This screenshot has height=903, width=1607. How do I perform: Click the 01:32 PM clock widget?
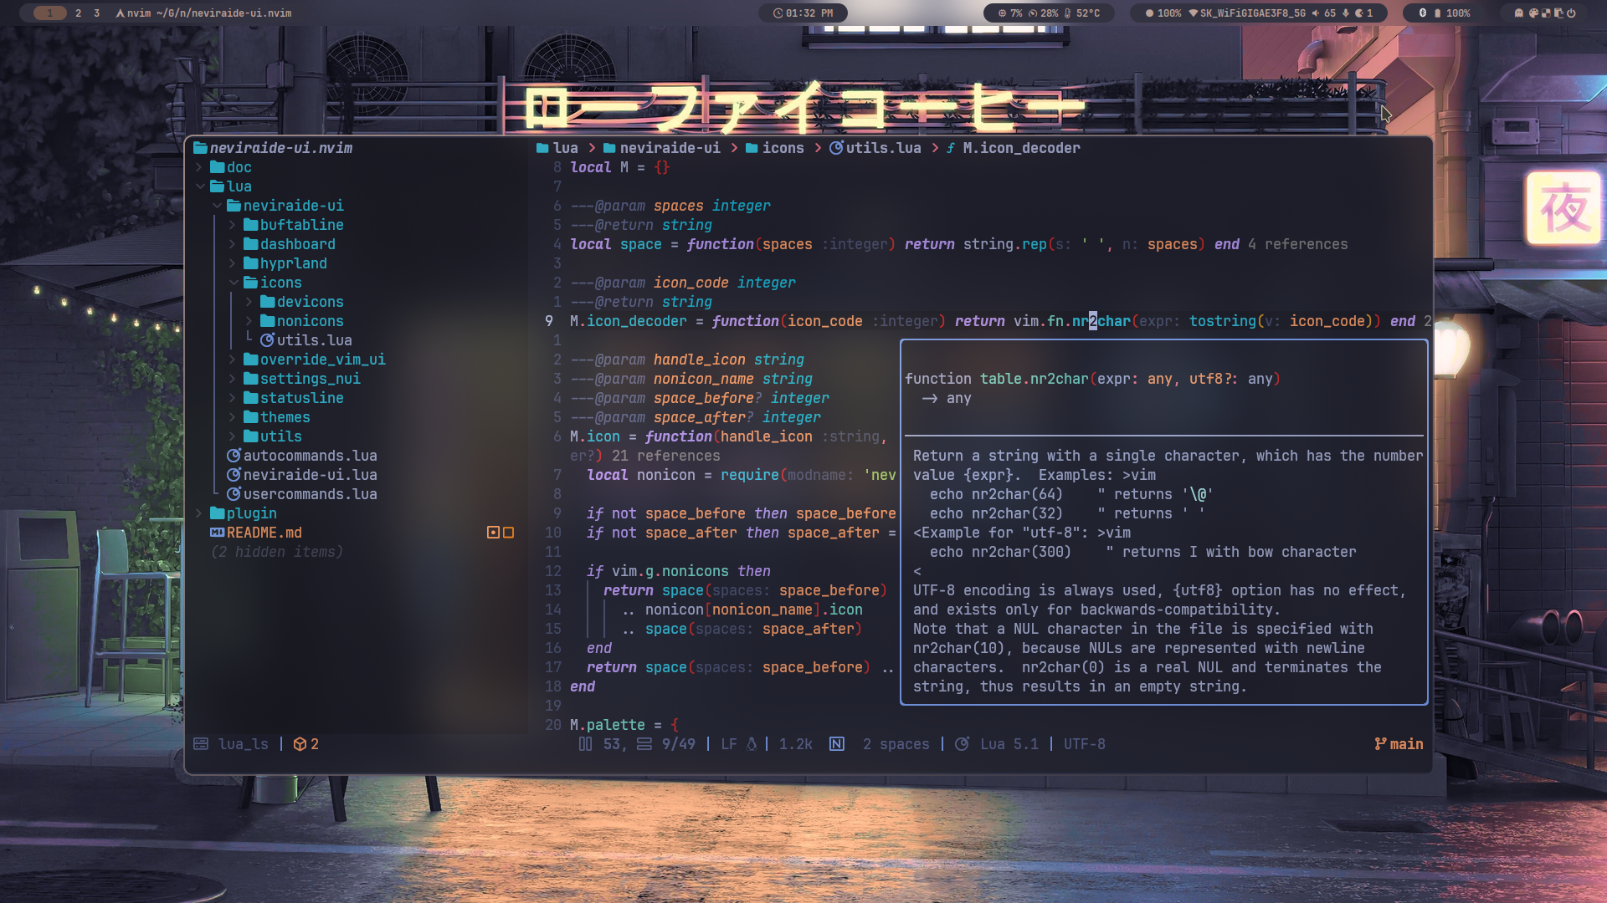(803, 13)
